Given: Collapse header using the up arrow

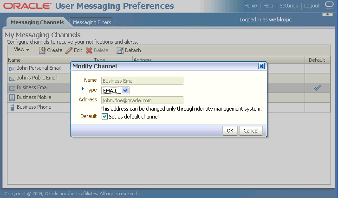Looking at the screenshot, I should click(327, 14).
